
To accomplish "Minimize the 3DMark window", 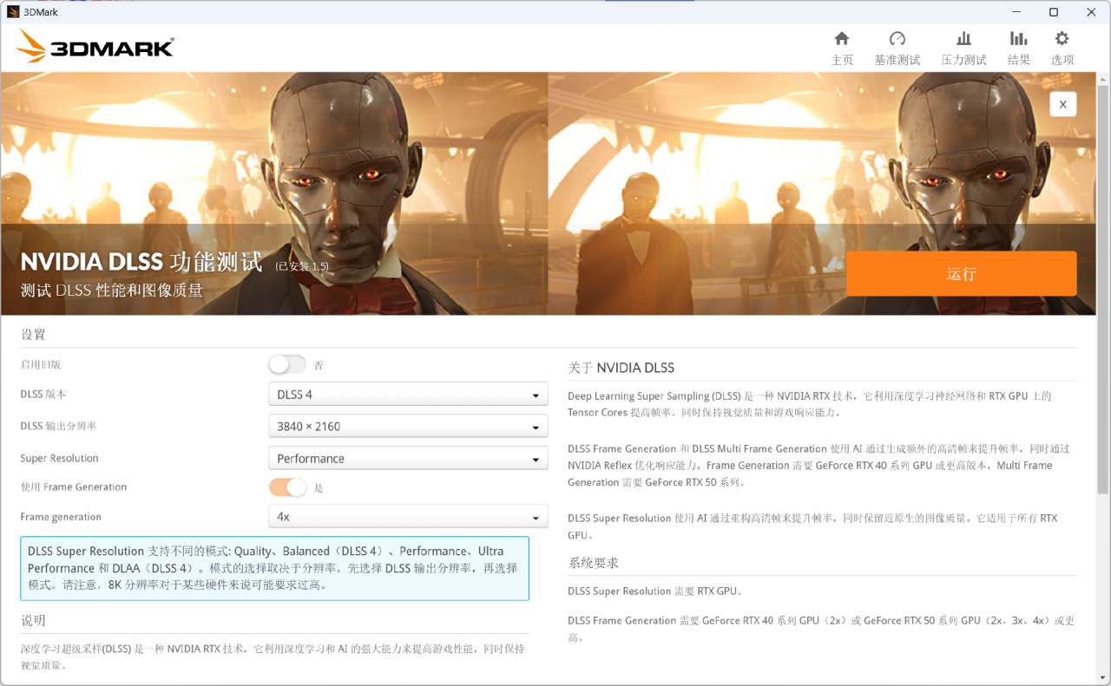I will click(1016, 12).
